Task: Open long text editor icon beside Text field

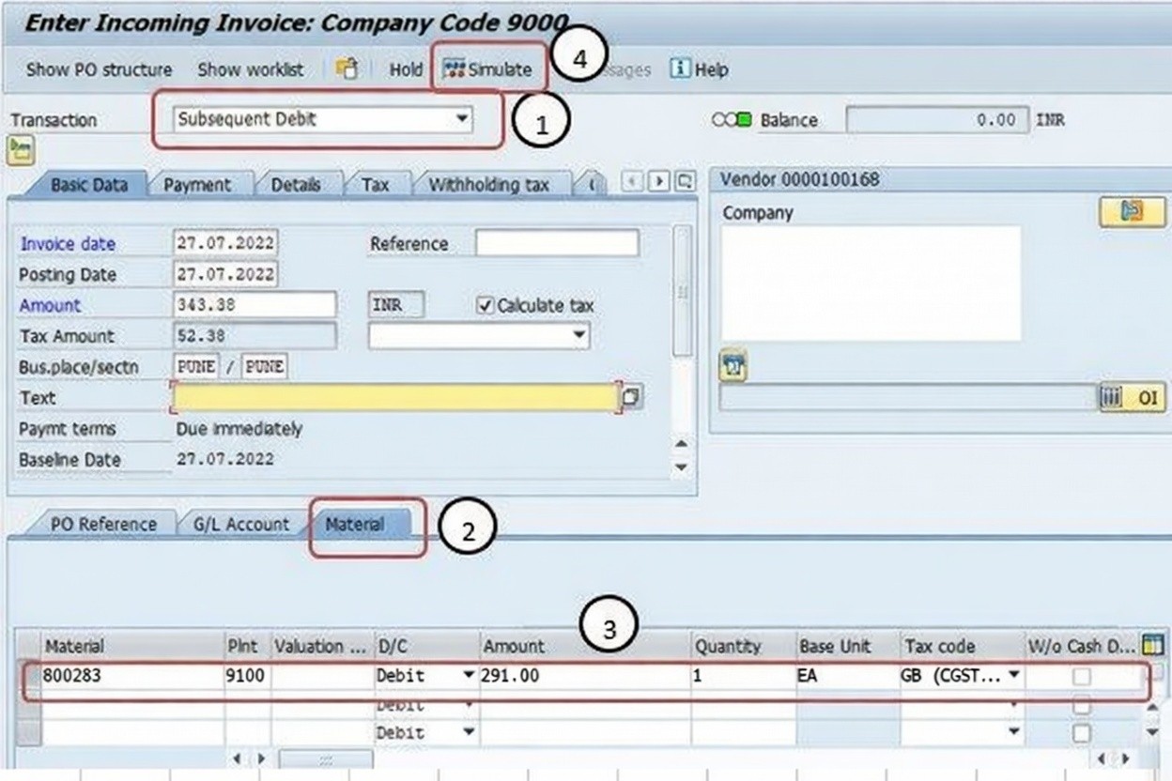Action: pos(632,398)
